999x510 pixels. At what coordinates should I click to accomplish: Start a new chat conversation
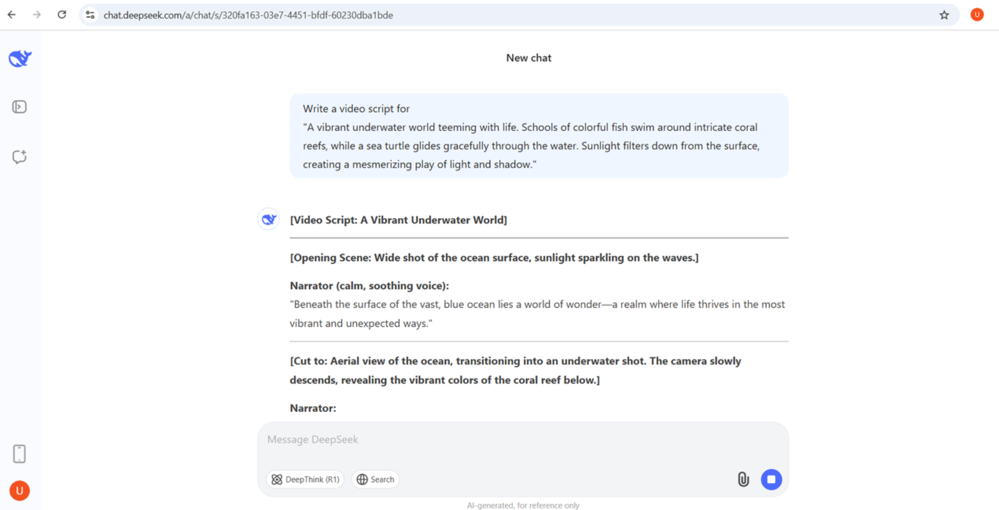point(19,156)
